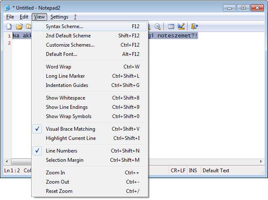Open the File menu
268x200 pixels.
pyautogui.click(x=10, y=17)
